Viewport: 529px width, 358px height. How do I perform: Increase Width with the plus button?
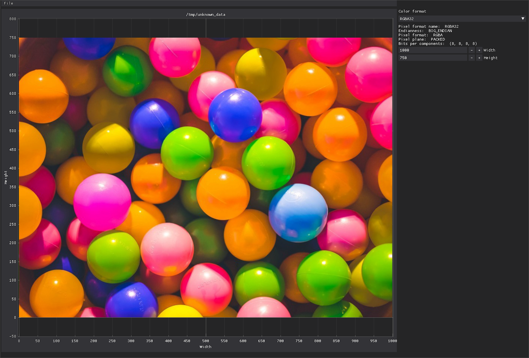[479, 50]
